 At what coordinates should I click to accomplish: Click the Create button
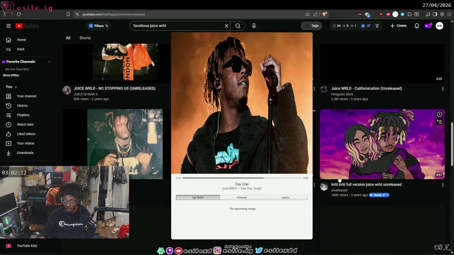398,26
